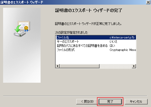Close the certificate export wizard window

point(148,2)
